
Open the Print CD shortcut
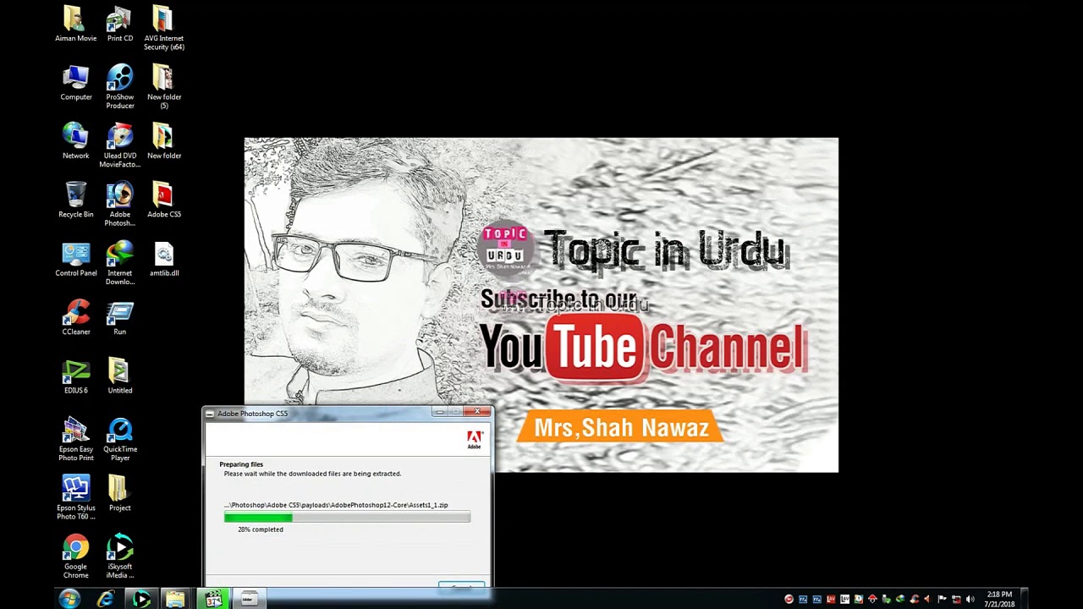tap(119, 25)
